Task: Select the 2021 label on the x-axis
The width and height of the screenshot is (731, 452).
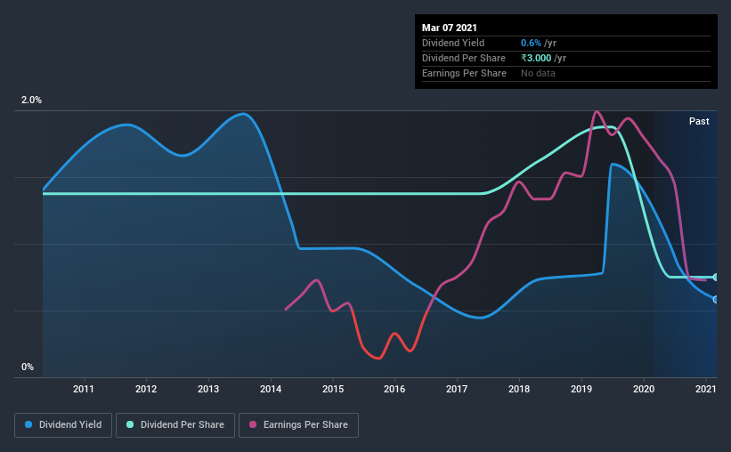Action: coord(705,389)
